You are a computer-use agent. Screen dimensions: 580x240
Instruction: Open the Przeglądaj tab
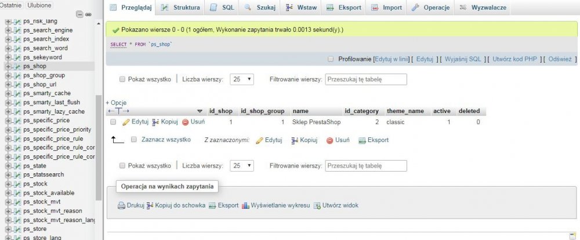click(x=131, y=8)
